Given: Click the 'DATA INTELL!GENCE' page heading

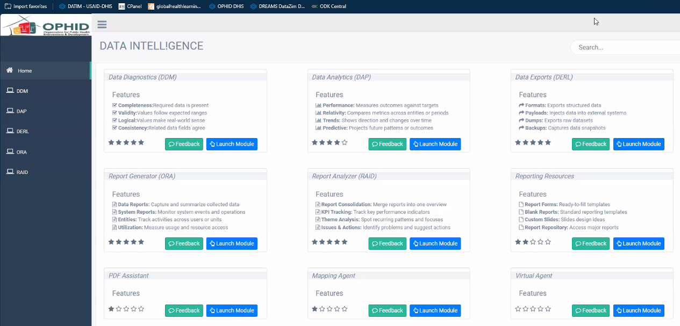Looking at the screenshot, I should click(152, 46).
